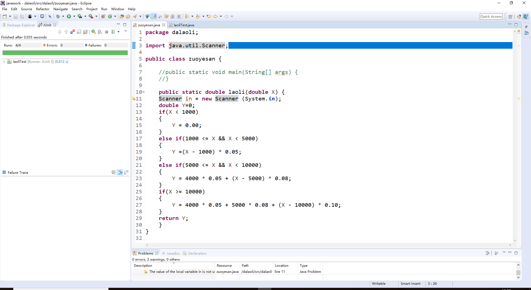Screen dimensions: 531x290
Task: Expand the laoliTest tree node
Action: (x=4, y=62)
